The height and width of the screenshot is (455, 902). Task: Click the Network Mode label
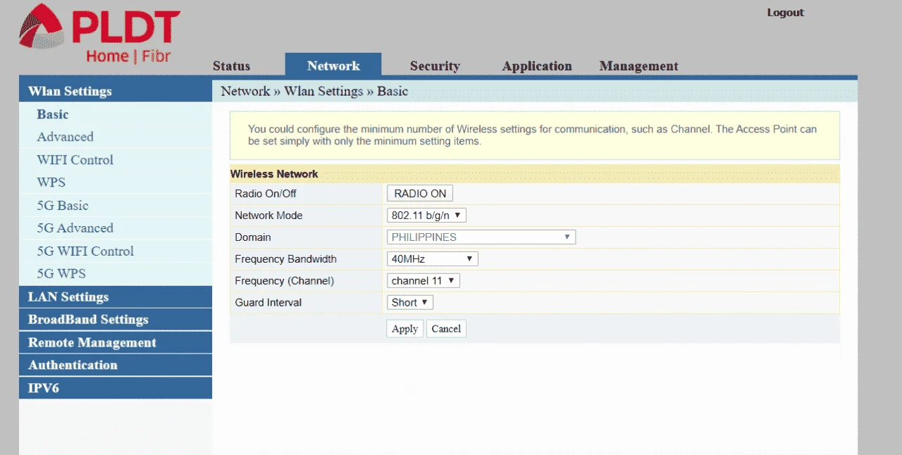tap(268, 215)
